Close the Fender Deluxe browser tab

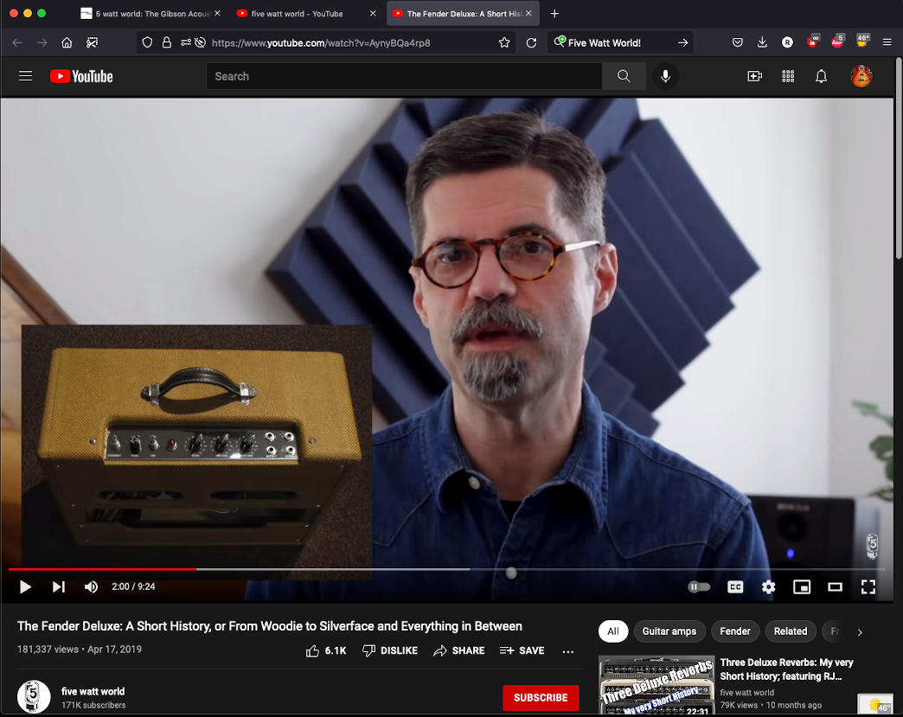click(x=528, y=13)
